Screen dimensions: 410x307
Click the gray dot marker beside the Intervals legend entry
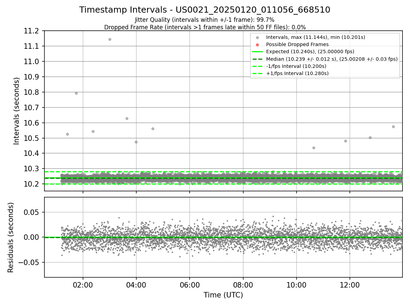tap(257, 38)
